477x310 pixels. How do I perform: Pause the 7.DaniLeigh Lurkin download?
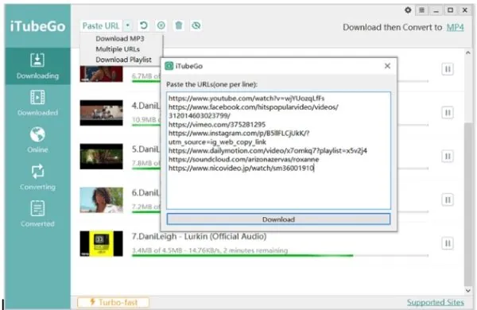coord(448,243)
